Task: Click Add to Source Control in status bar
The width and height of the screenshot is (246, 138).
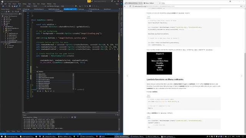Action: (113, 134)
